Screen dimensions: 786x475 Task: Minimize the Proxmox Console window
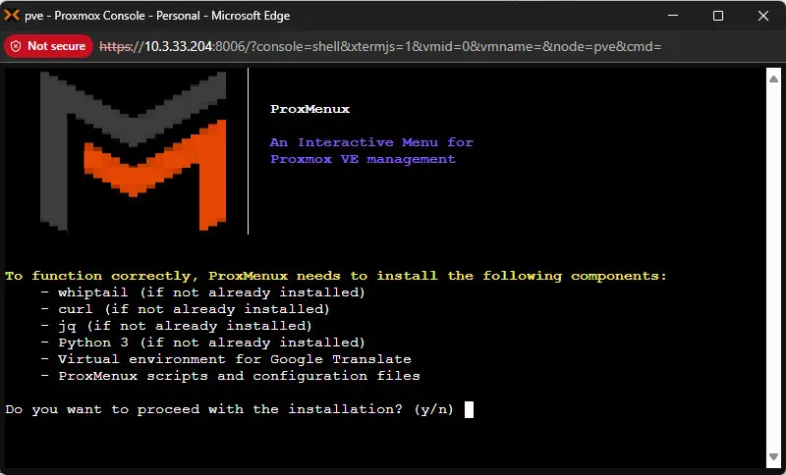pyautogui.click(x=674, y=16)
